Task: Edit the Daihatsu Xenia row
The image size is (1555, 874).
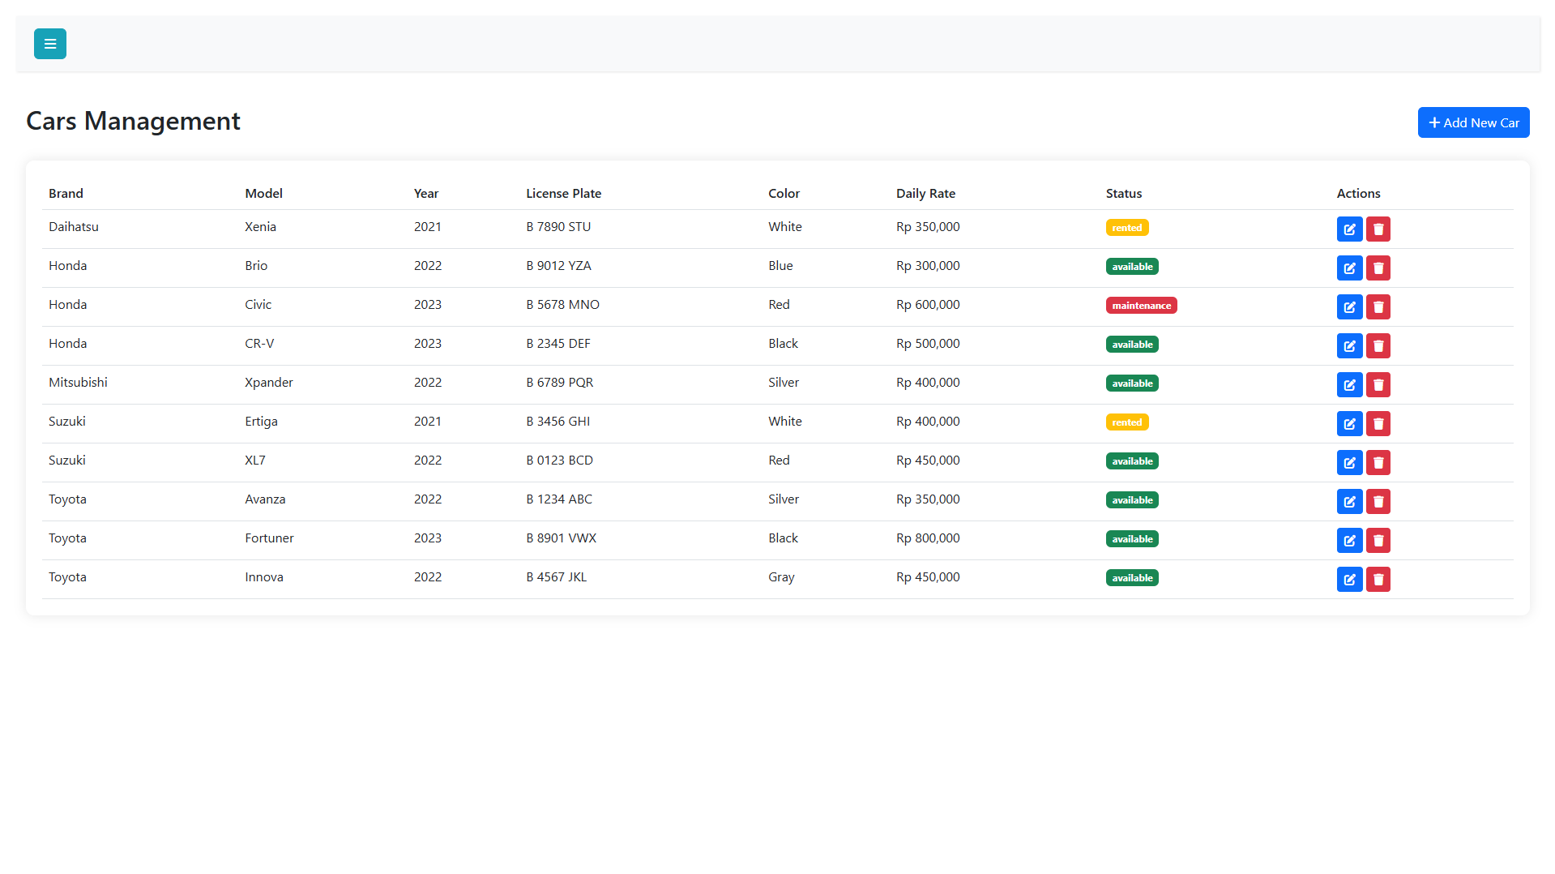Action: 1349,229
